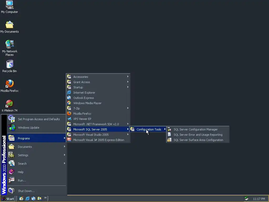Click the Windows Update globe icon
Screen dimensions: 269x202
[x=12, y=128]
